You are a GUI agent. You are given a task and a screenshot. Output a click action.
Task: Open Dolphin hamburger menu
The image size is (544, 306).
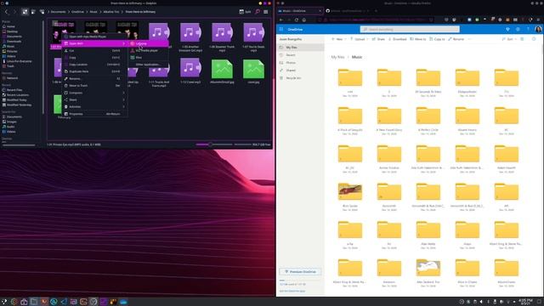[x=266, y=12]
